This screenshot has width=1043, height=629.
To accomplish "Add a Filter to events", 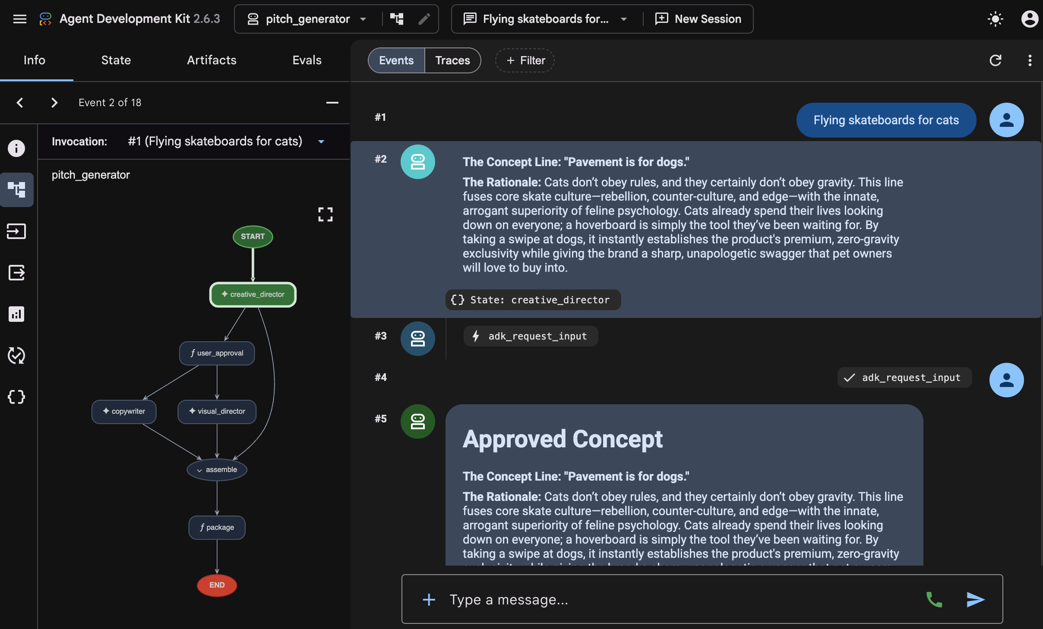I will (525, 60).
